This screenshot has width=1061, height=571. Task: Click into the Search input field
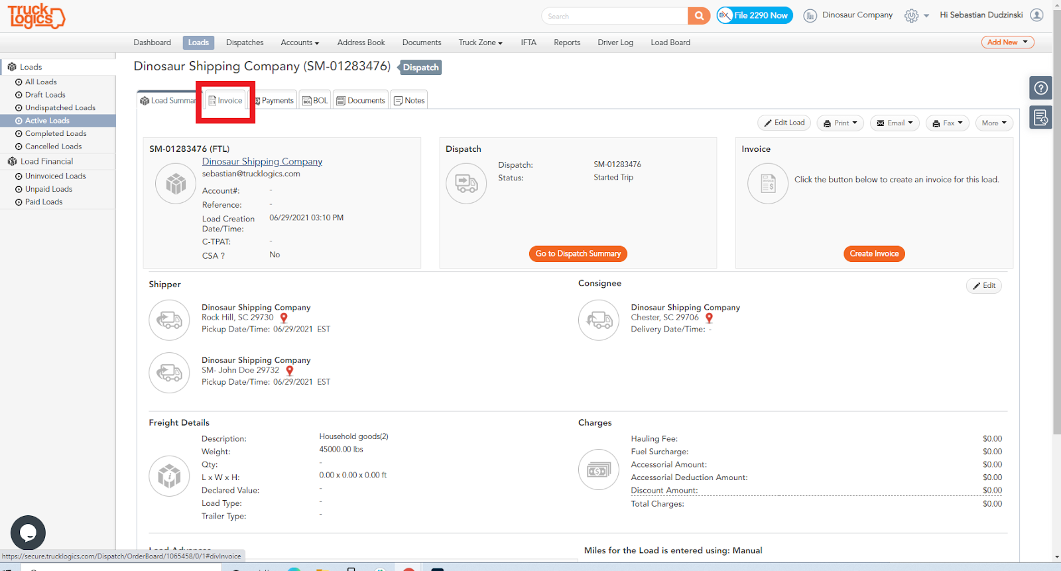[x=615, y=16]
